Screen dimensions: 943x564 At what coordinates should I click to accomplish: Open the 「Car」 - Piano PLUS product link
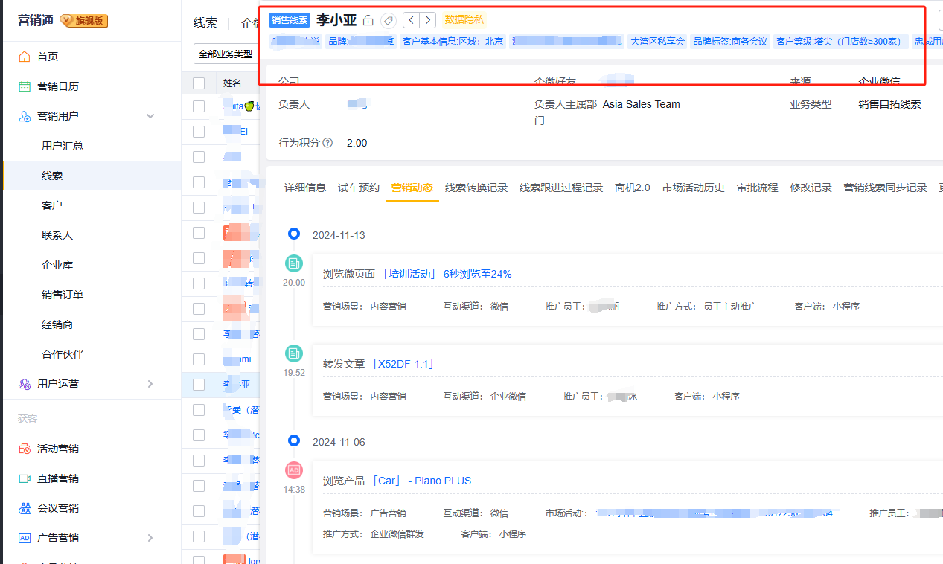click(421, 481)
